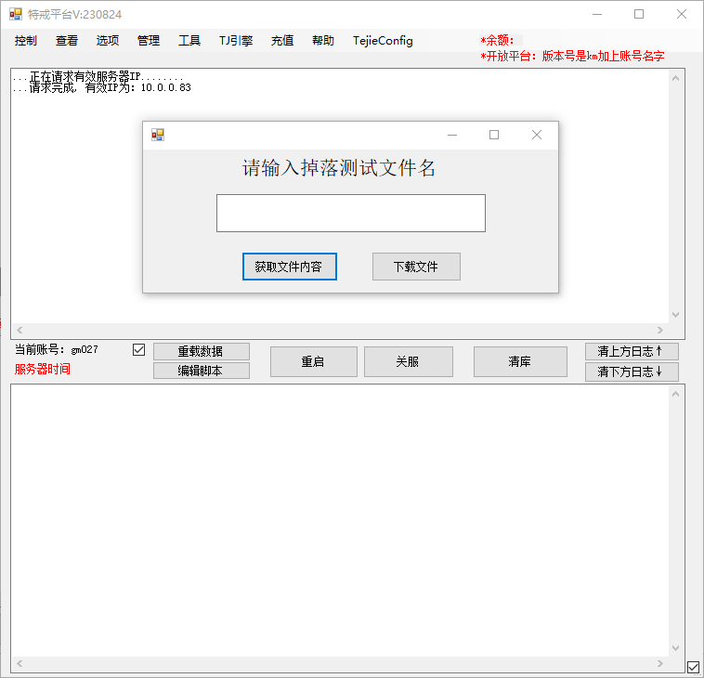Toggle the checkbox at bottom-right corner

693,666
